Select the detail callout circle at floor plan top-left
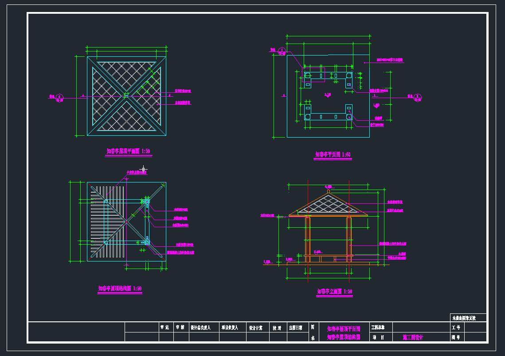Screen dimensions: 505x356 click(282, 51)
